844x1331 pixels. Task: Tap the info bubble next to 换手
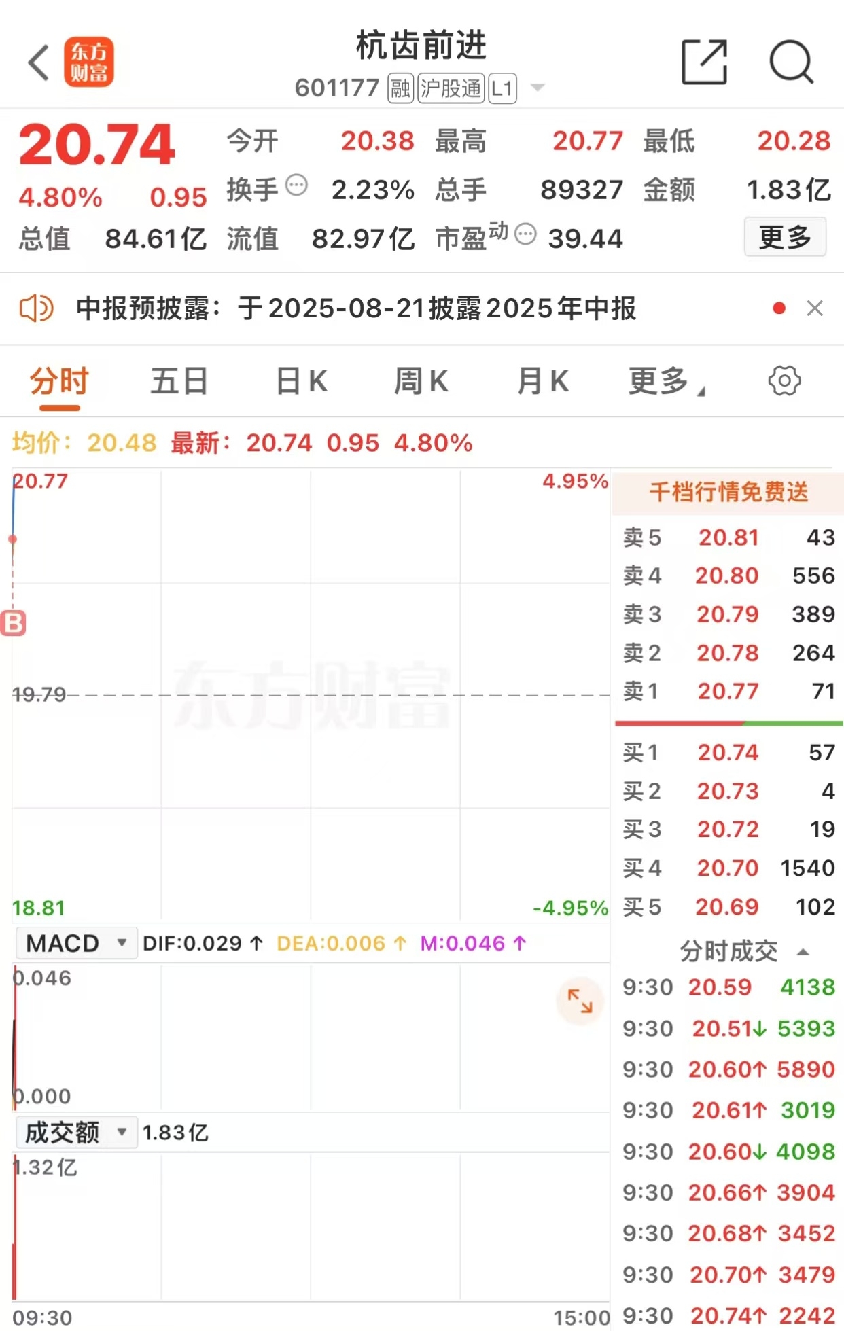coord(297,185)
